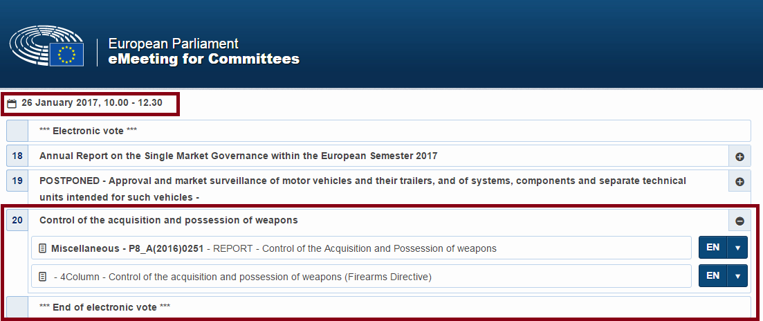The width and height of the screenshot is (763, 321).
Task: Click document icon next to 4Column entry
Action: click(x=43, y=277)
